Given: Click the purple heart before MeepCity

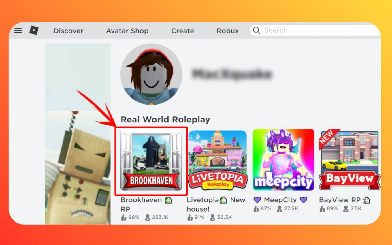Looking at the screenshot, I should (257, 200).
